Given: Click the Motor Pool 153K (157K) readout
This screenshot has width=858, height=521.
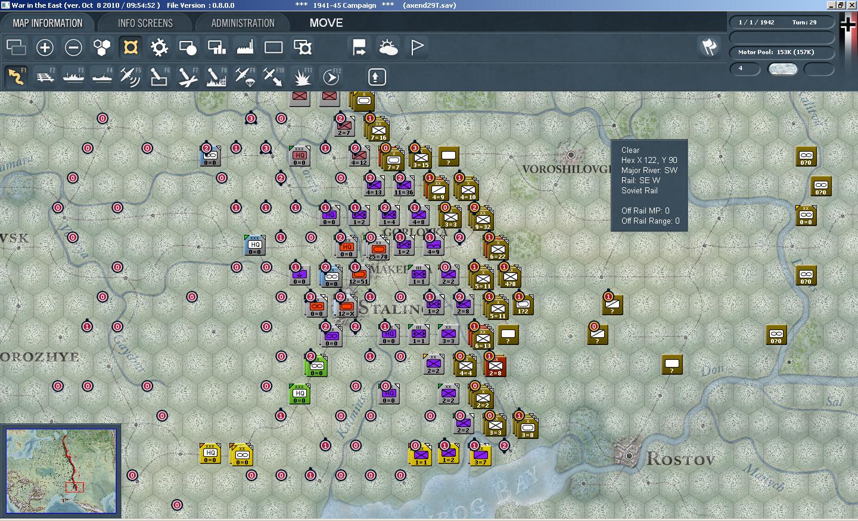Looking at the screenshot, I should [776, 52].
